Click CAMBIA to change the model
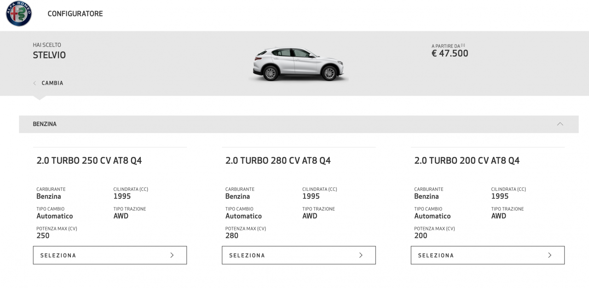The height and width of the screenshot is (288, 589). pyautogui.click(x=52, y=83)
